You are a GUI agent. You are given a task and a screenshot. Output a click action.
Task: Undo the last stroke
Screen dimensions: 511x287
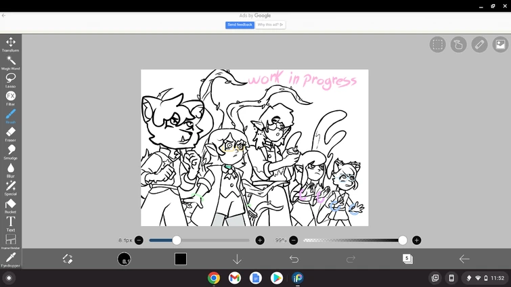(294, 259)
